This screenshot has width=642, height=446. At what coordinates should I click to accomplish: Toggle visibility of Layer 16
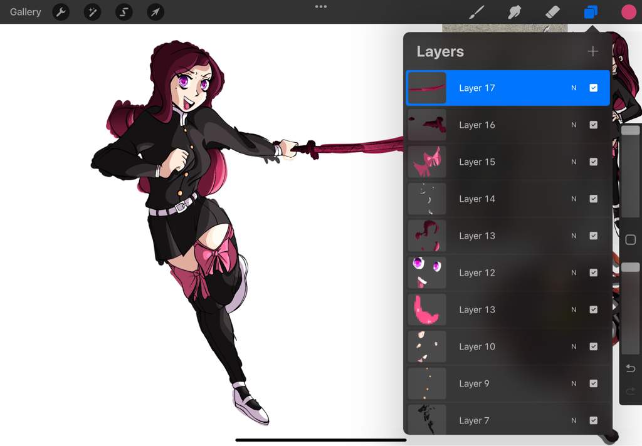click(593, 125)
